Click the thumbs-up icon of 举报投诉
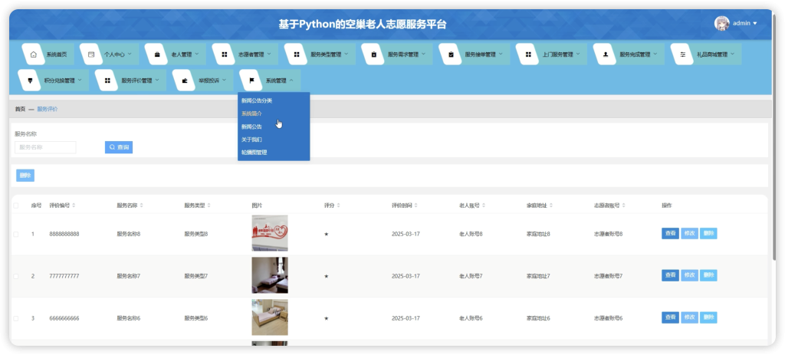 184,80
